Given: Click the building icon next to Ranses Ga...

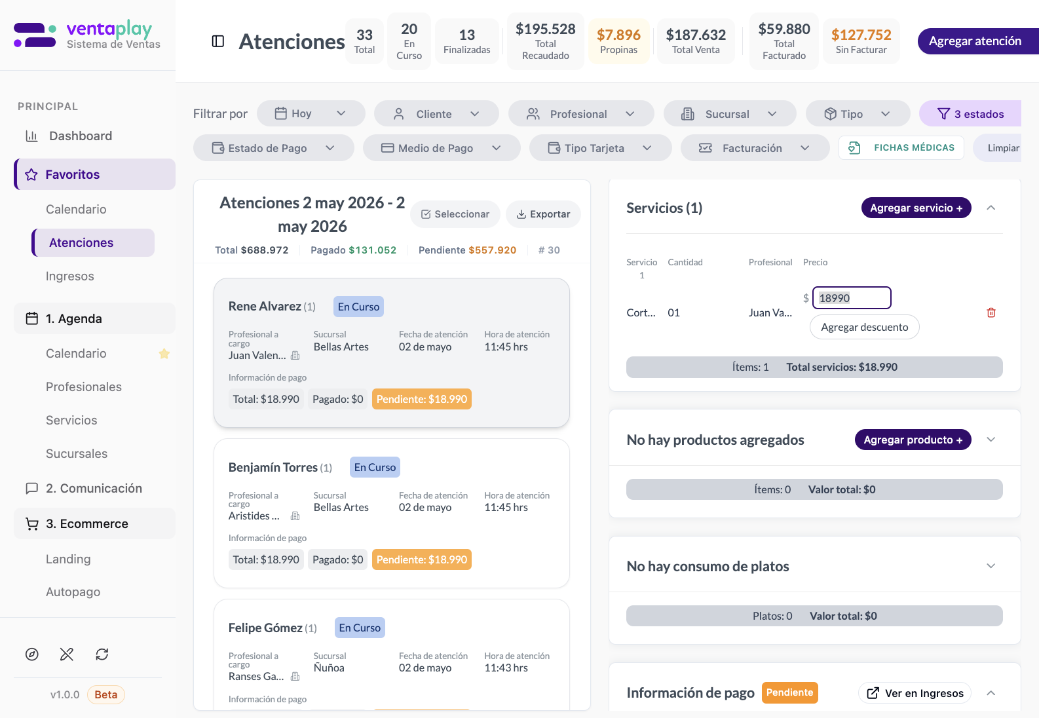Looking at the screenshot, I should click(295, 677).
